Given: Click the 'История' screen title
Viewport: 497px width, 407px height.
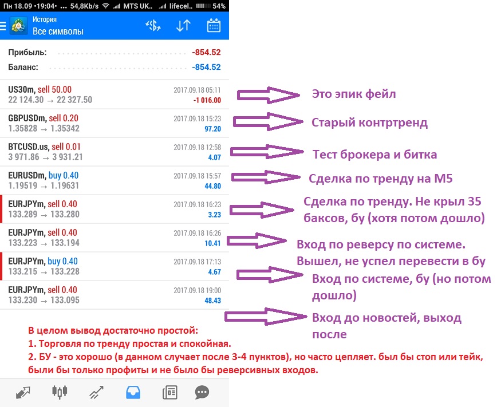Looking at the screenshot, I should click(x=45, y=19).
